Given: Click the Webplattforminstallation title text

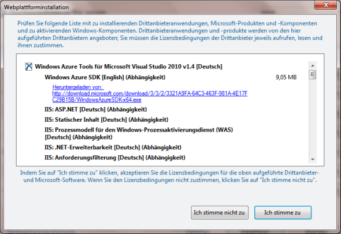Looking at the screenshot, I should (x=36, y=7).
